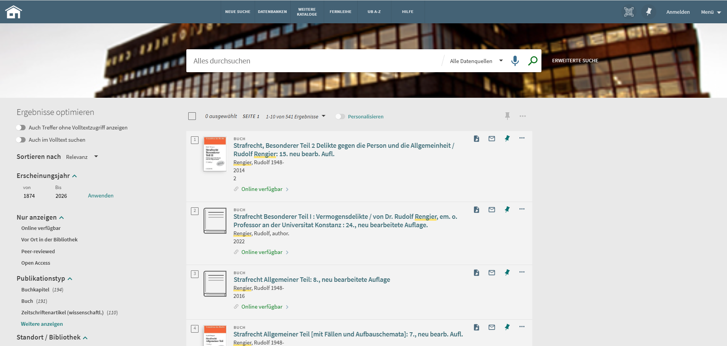Image resolution: width=727 pixels, height=346 pixels.
Task: Open more actions for fourth result
Action: click(x=522, y=327)
